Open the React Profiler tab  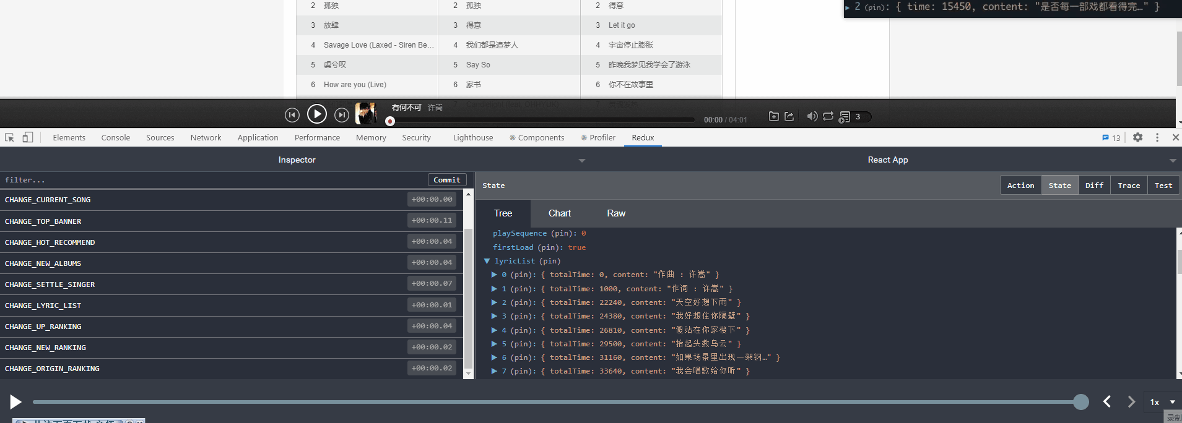tap(598, 138)
